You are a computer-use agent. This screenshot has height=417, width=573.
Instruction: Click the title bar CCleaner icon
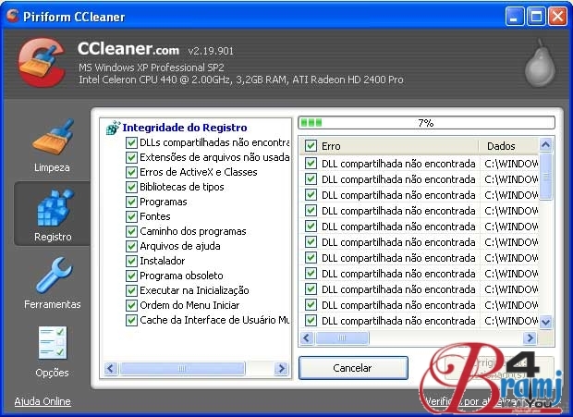pos(13,16)
